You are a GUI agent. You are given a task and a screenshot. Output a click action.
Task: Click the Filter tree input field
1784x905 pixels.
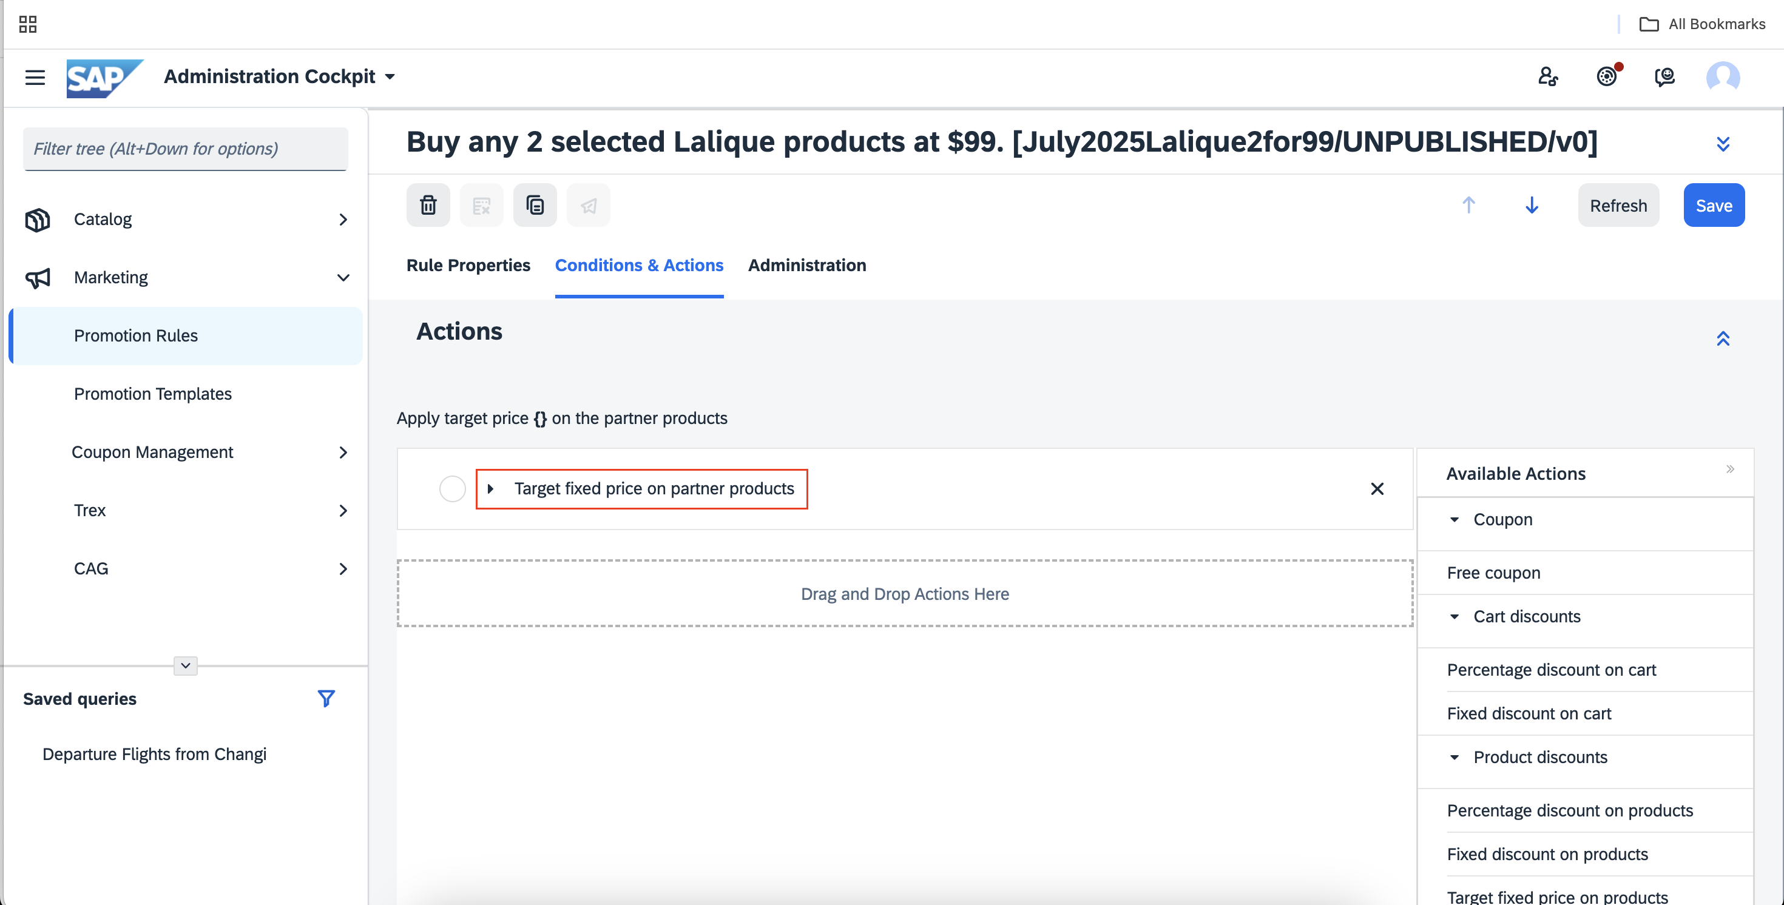[x=186, y=149]
